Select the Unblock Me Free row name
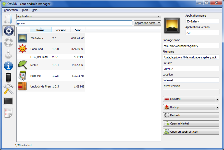Screen dimensions: 224x150 pos(40,86)
